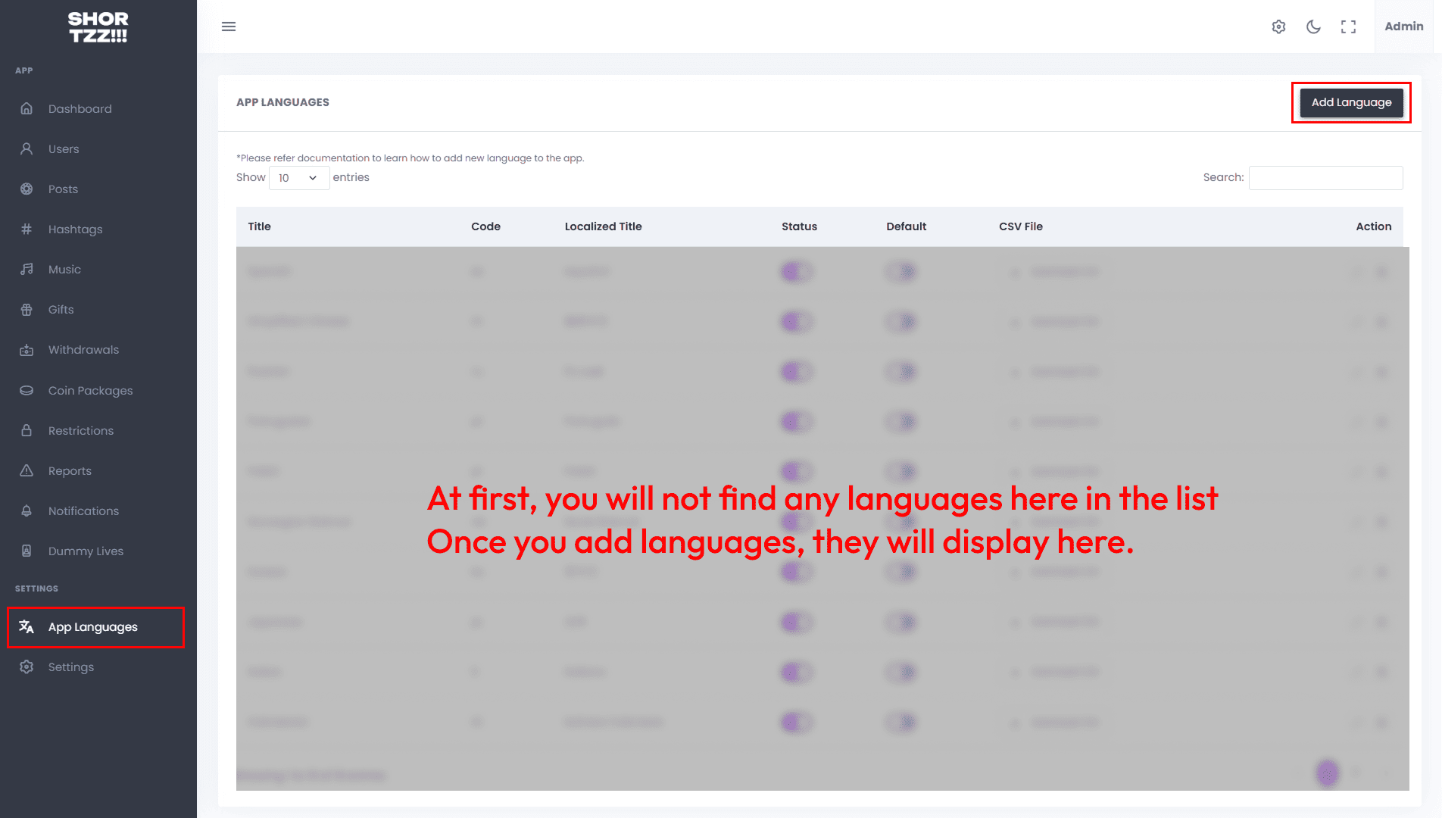Toggle dark mode moon icon
Screen dimensions: 1442x818
pos(1313,27)
